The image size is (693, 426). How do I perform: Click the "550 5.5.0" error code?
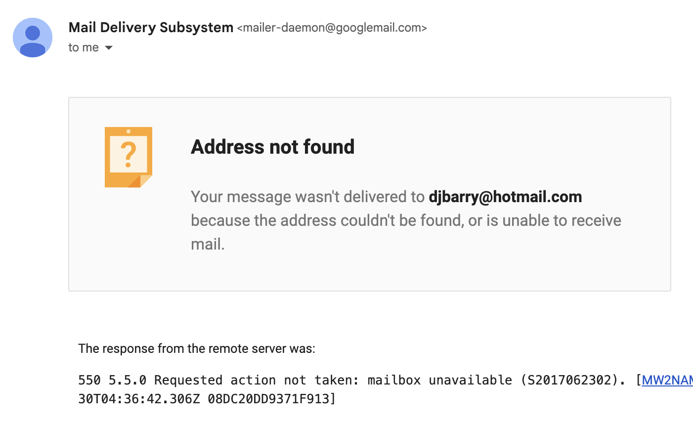point(112,380)
